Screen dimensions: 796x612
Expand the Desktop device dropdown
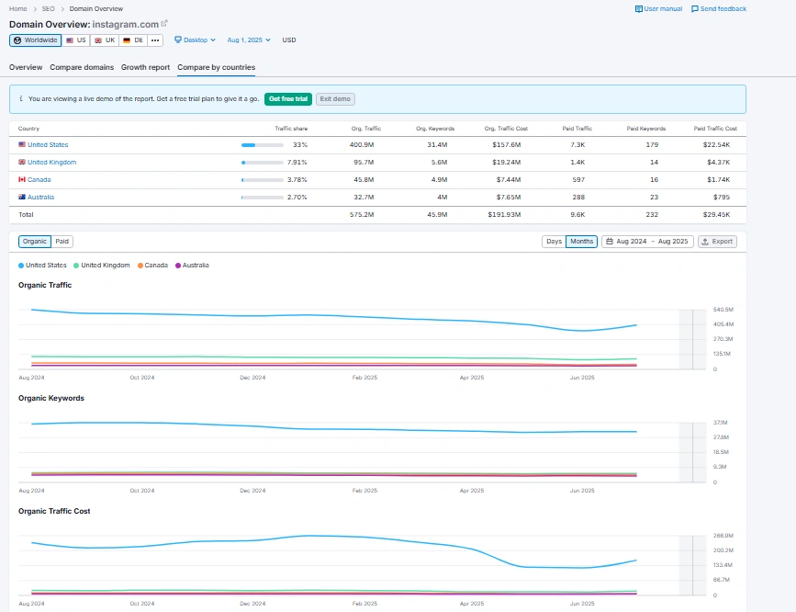pyautogui.click(x=195, y=40)
